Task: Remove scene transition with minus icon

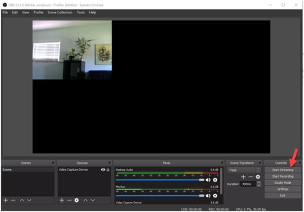Action: [251, 177]
